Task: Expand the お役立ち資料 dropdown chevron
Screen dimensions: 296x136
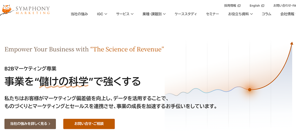Action: [x=251, y=14]
